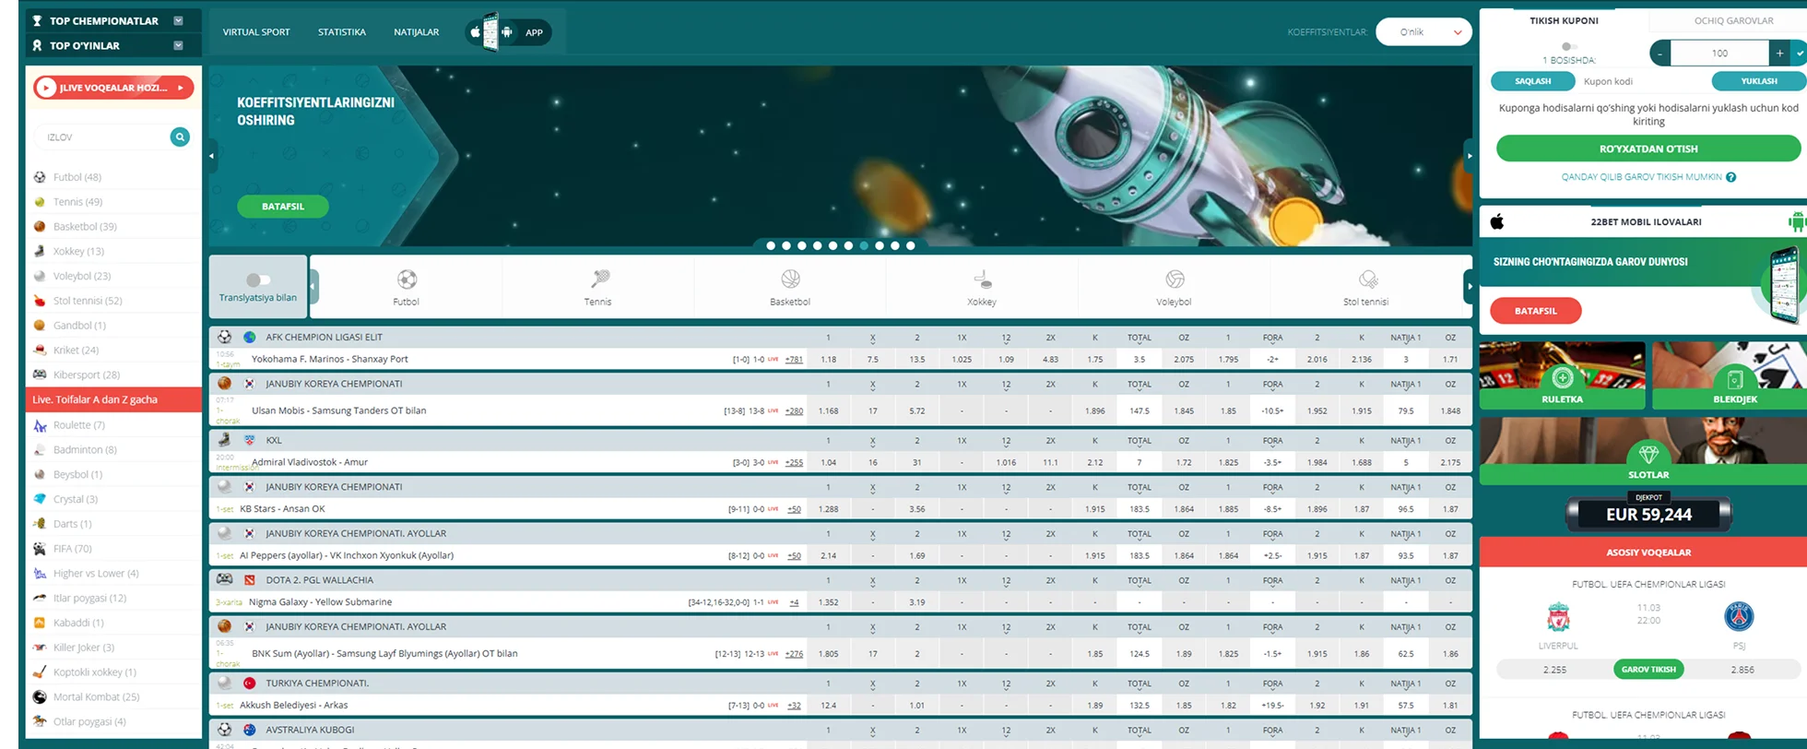The image size is (1807, 749).
Task: Click the banner Batafsil button
Action: click(x=283, y=207)
